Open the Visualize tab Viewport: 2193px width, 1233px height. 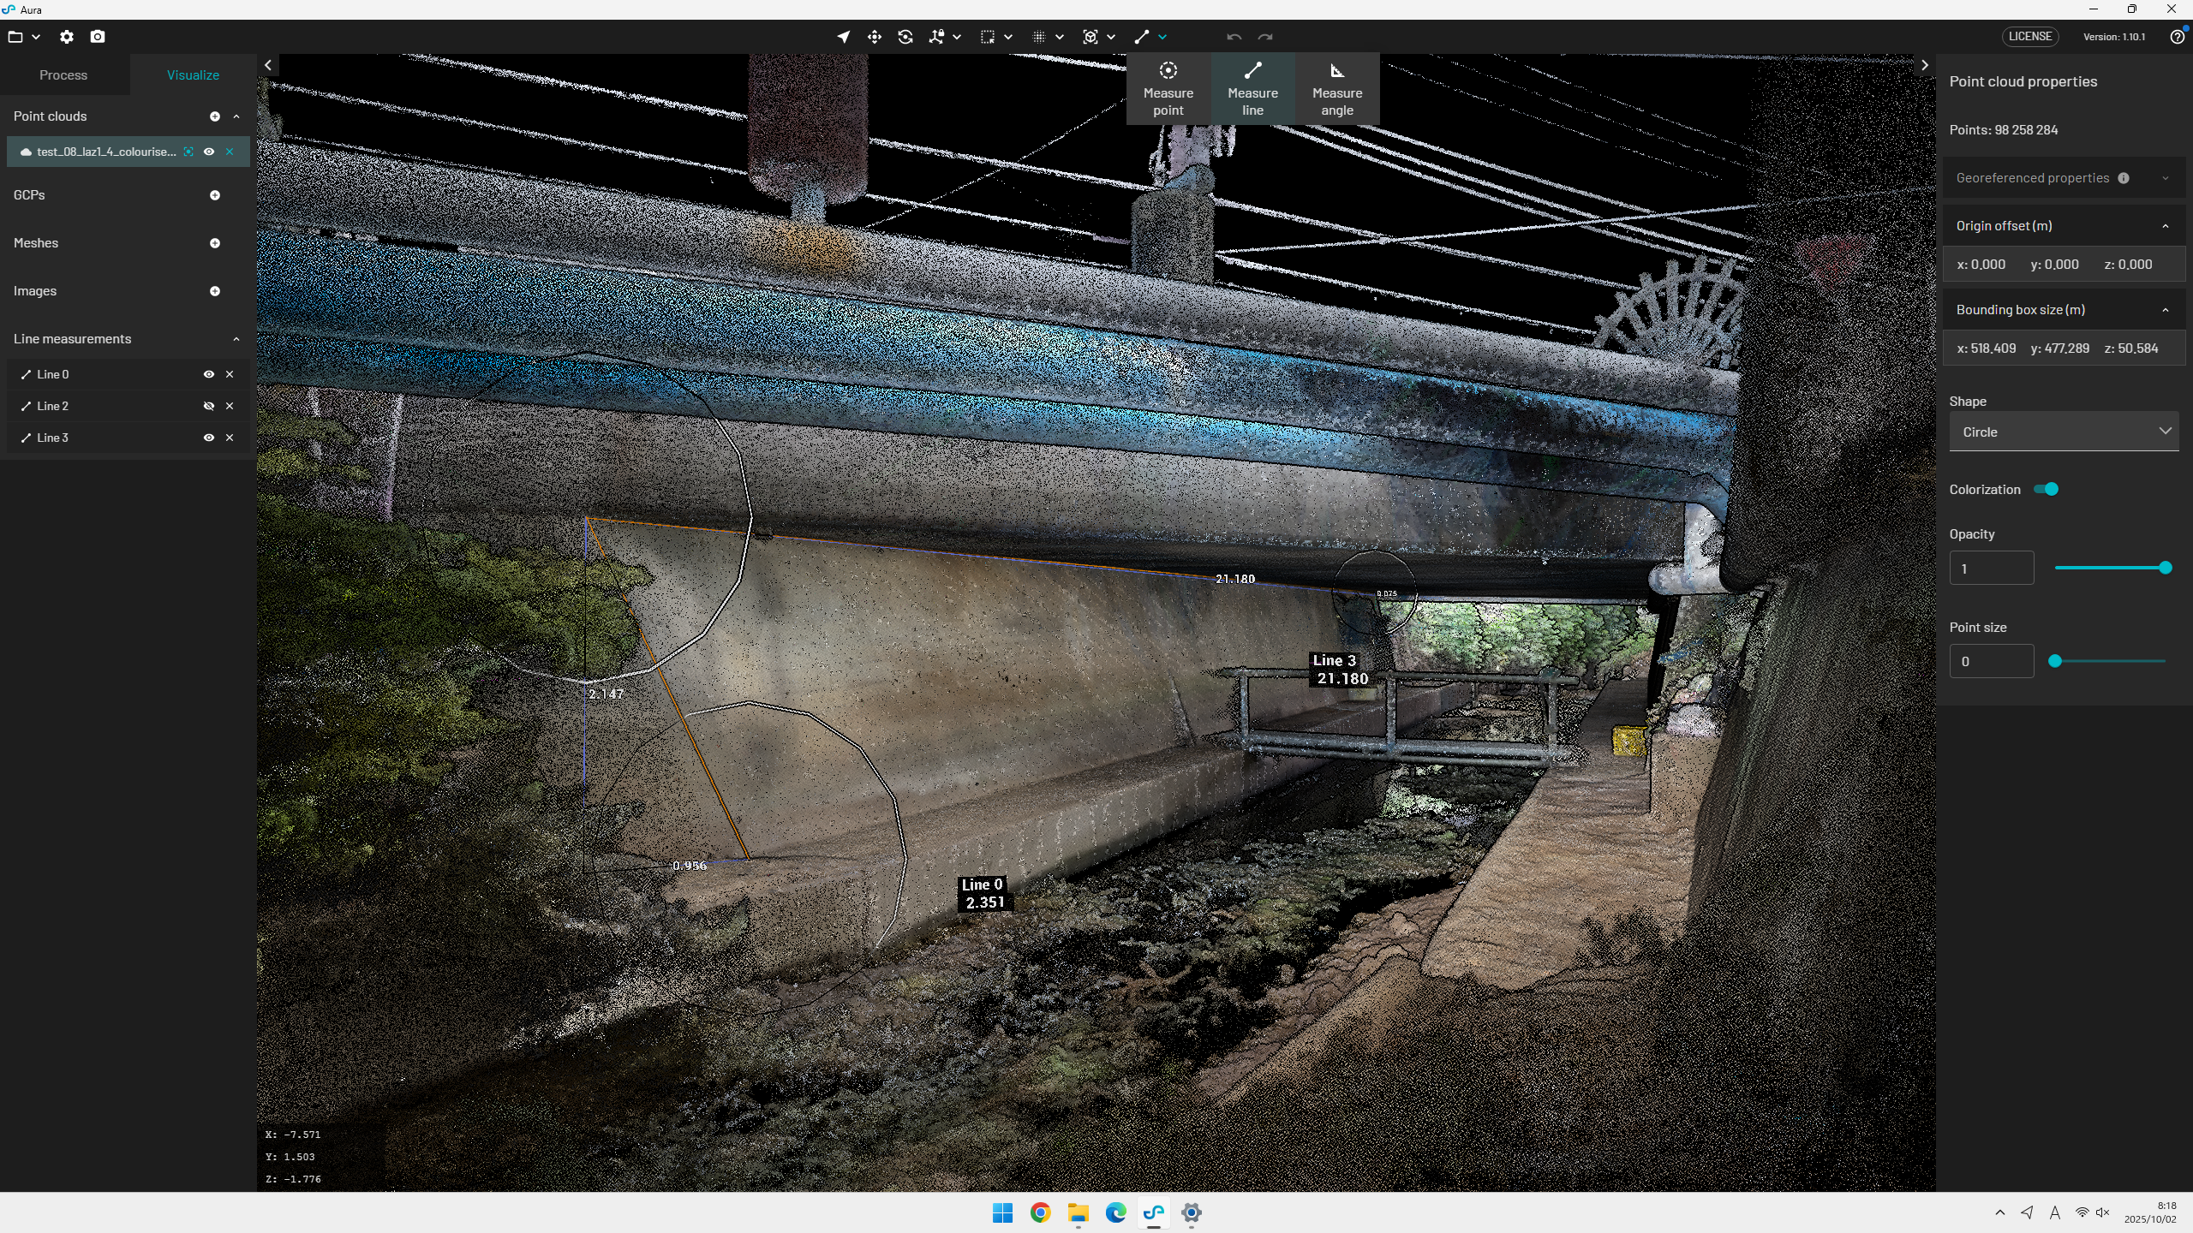[193, 75]
